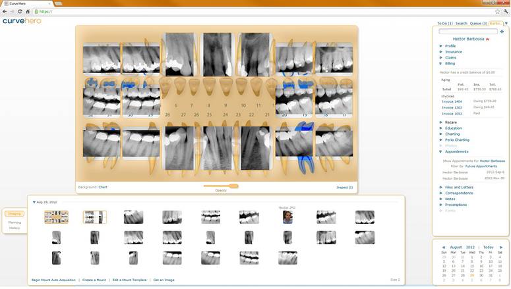Click the year 2012 in the calendar header
Image resolution: width=511 pixels, height=289 pixels.
pos(470,248)
